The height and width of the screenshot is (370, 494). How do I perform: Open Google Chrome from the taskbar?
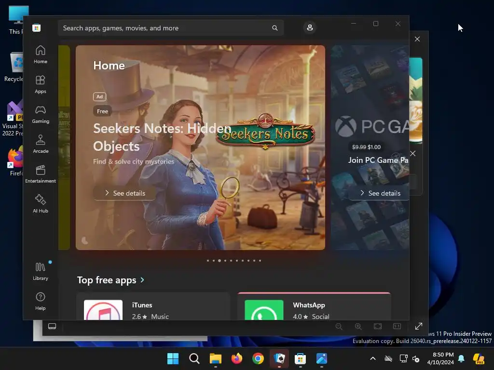click(258, 358)
